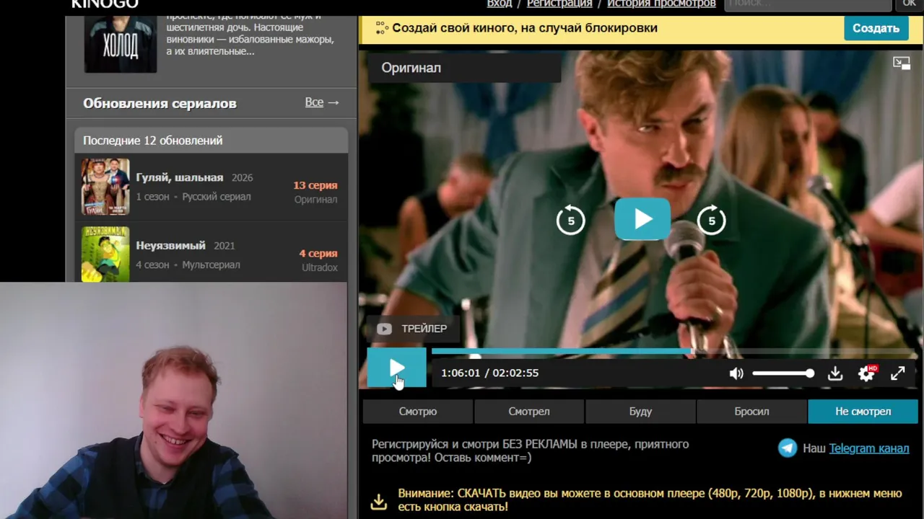
Task: Enter fullscreen mode in the player
Action: pyautogui.click(x=897, y=373)
